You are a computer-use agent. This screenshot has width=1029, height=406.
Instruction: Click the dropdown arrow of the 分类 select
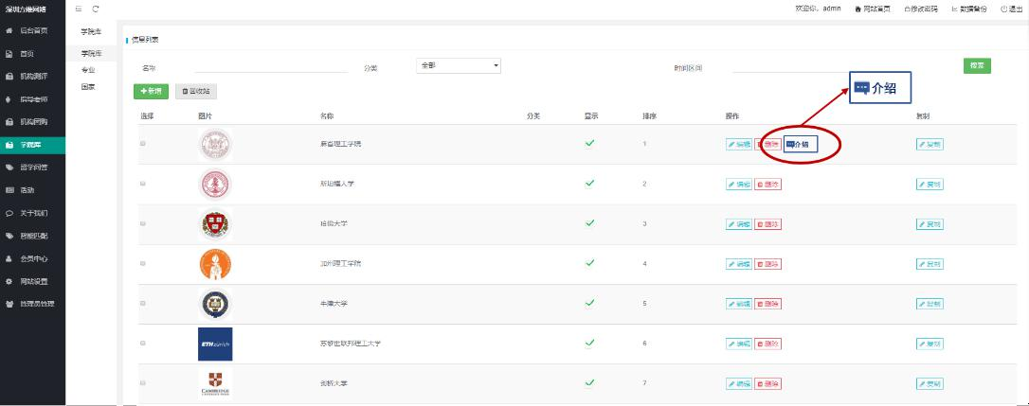496,65
